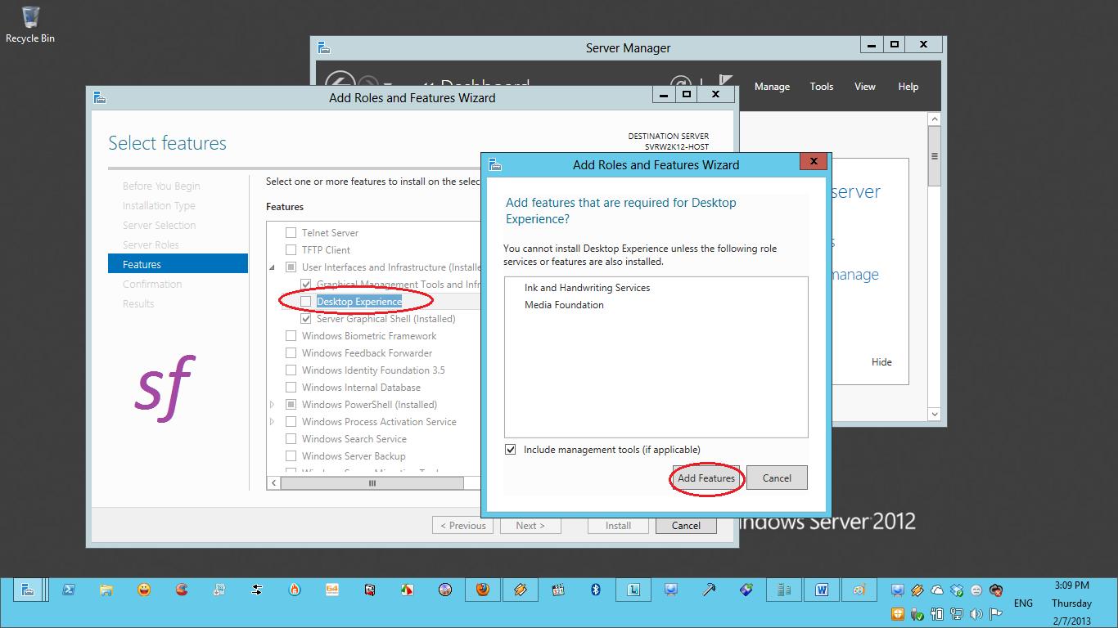Click Hide in Server Manager welcome tile
The width and height of the screenshot is (1118, 628).
tap(881, 362)
